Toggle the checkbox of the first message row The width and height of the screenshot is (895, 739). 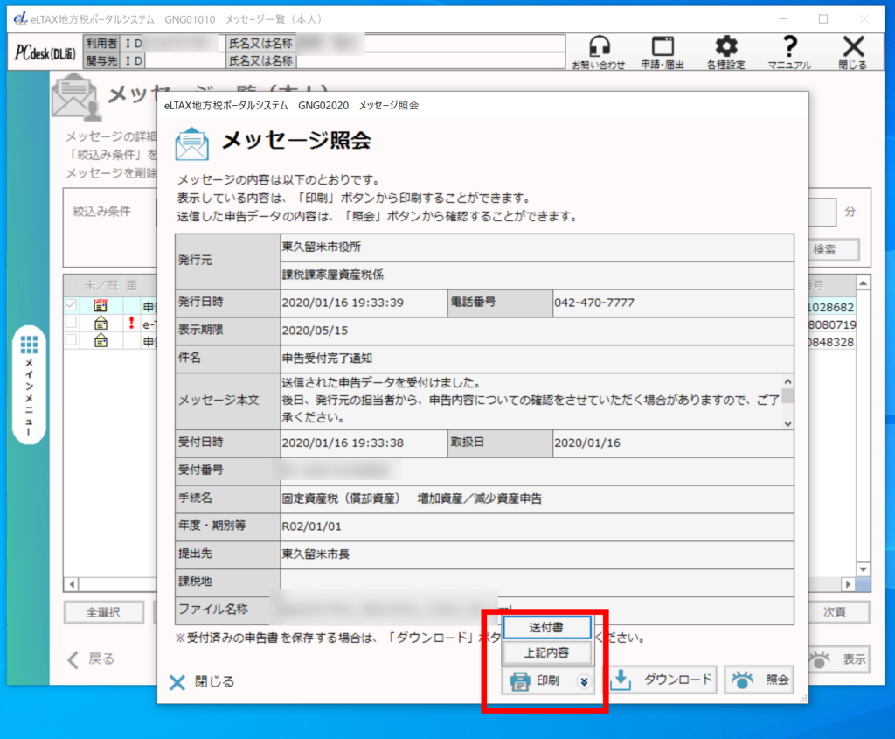[x=71, y=306]
